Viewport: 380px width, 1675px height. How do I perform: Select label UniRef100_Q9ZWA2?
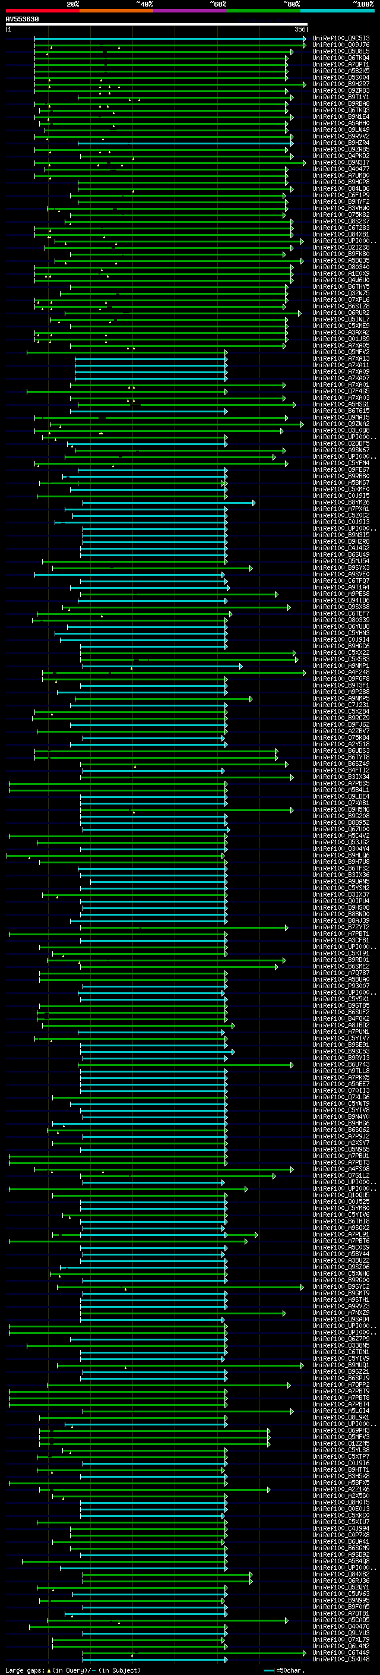click(341, 424)
